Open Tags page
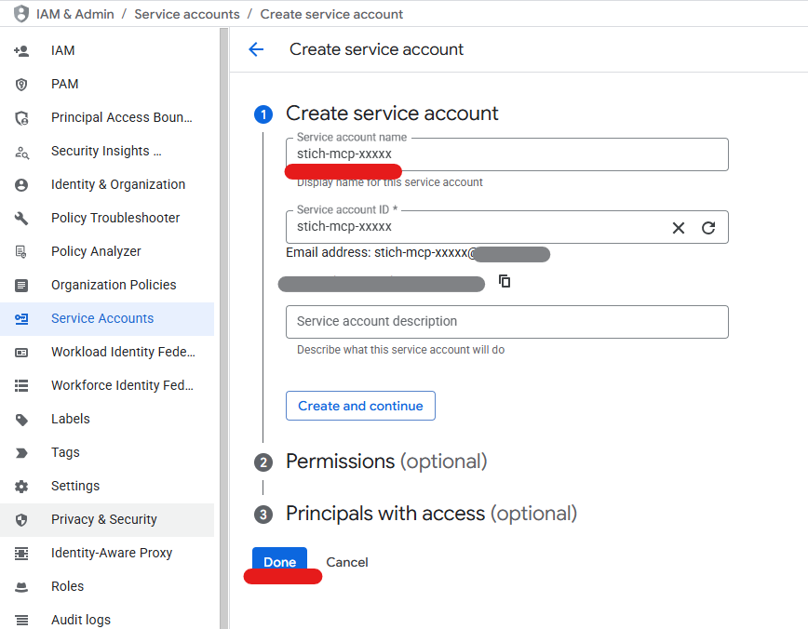The height and width of the screenshot is (629, 808). 107,452
